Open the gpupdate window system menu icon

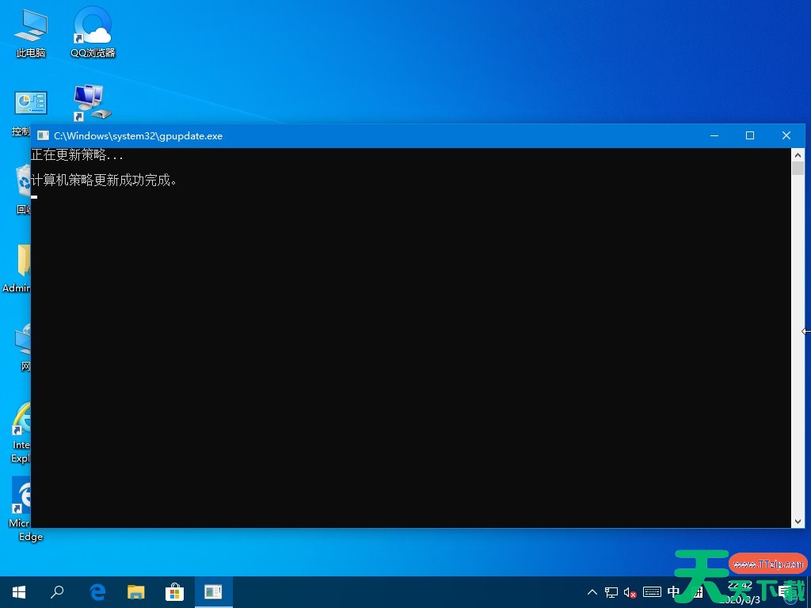[x=43, y=136]
